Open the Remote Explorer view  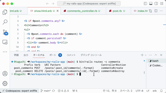[x=5, y=42]
